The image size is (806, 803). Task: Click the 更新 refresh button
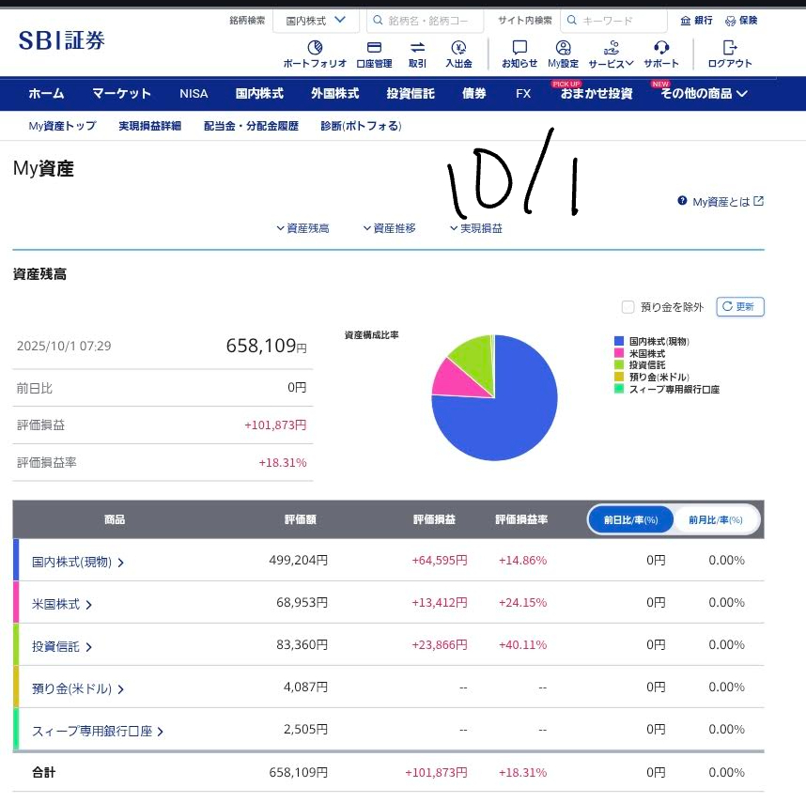tap(740, 307)
